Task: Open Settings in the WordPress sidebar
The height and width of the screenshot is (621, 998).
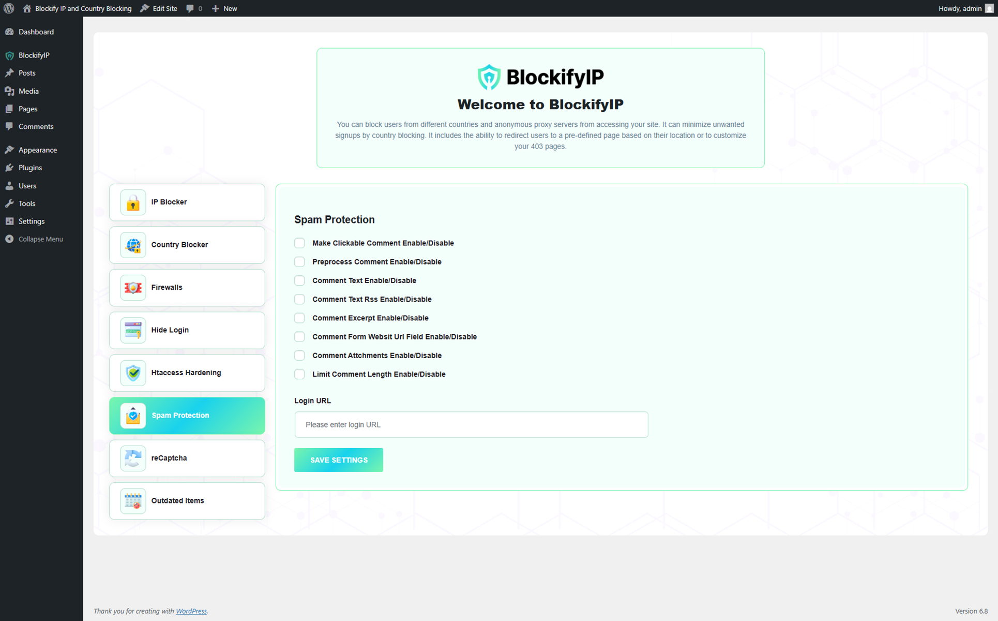Action: tap(31, 221)
